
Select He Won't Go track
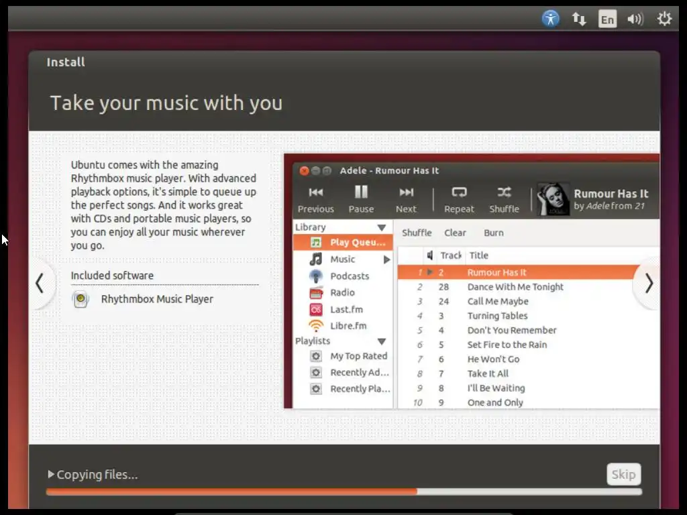pyautogui.click(x=529, y=359)
